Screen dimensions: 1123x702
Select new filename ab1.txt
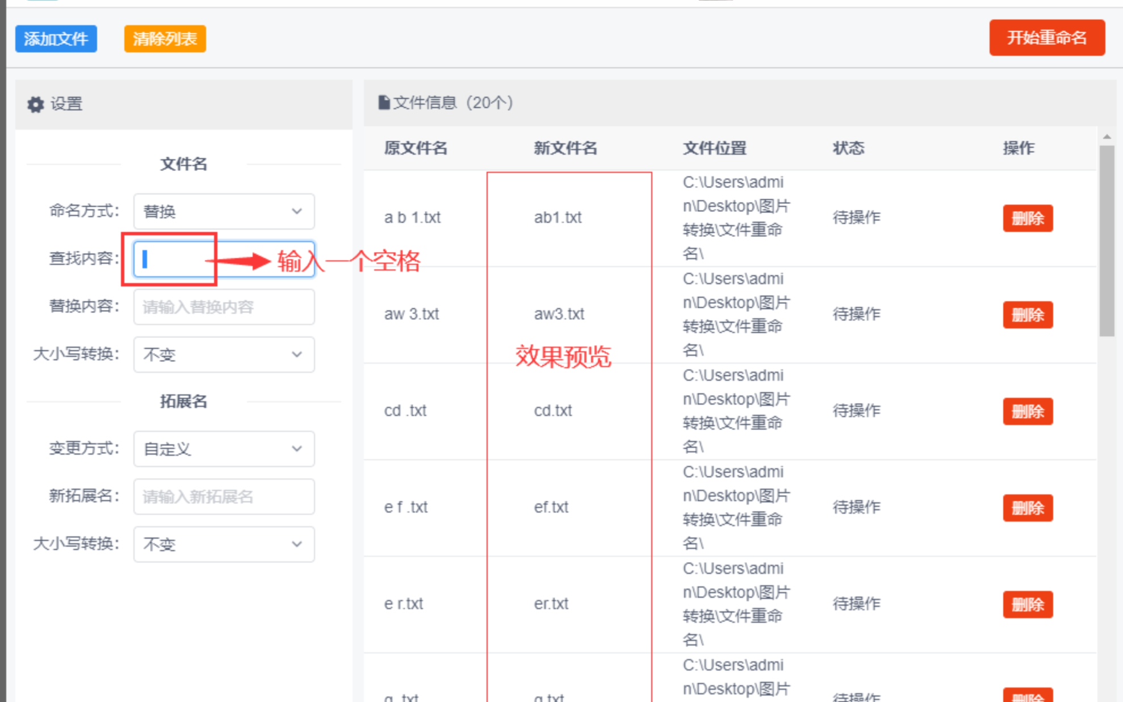pyautogui.click(x=558, y=218)
